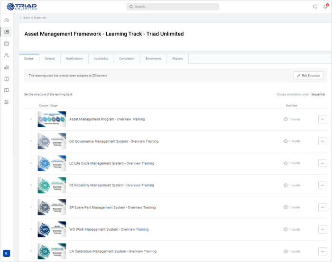Screen dimensions: 332x262
Task: Open the Home icon in the sidebar
Action: (x=7, y=20)
